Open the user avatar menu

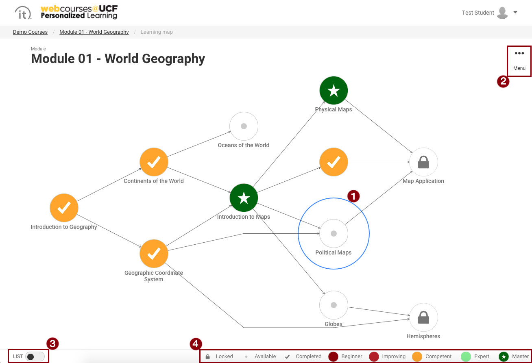click(502, 13)
